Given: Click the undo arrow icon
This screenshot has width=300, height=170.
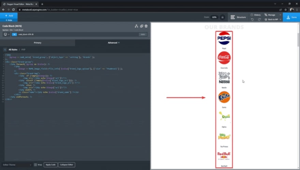Looking at the screenshot, I should (252, 19).
